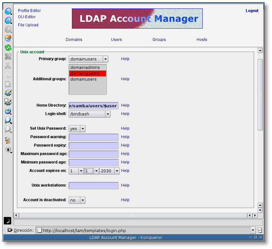272x249 pixels.
Task: Click the security padlock icon
Action: (8, 140)
